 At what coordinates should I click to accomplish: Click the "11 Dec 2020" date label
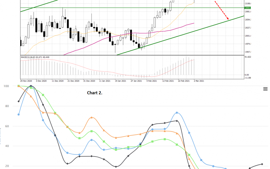coord(57,81)
